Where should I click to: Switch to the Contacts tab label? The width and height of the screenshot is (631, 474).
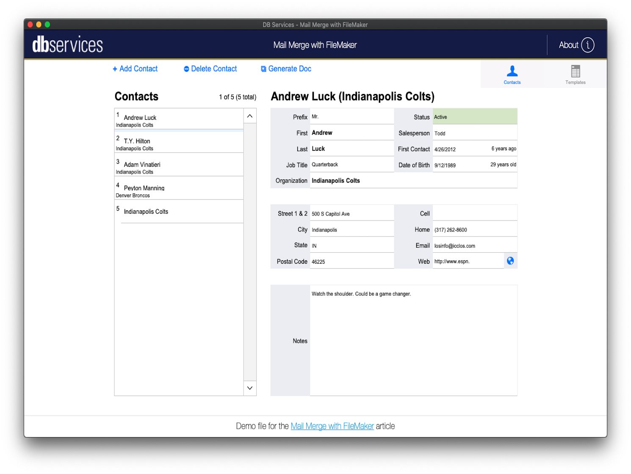pyautogui.click(x=512, y=83)
